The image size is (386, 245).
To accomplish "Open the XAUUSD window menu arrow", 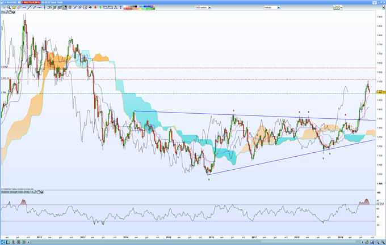I will 5,2.
